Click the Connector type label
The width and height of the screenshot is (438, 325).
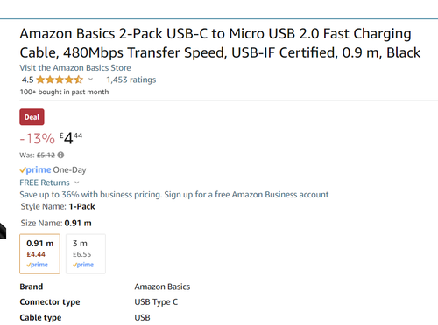50,302
